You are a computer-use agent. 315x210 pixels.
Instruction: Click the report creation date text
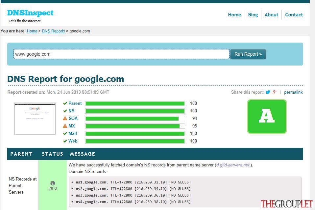(x=58, y=92)
